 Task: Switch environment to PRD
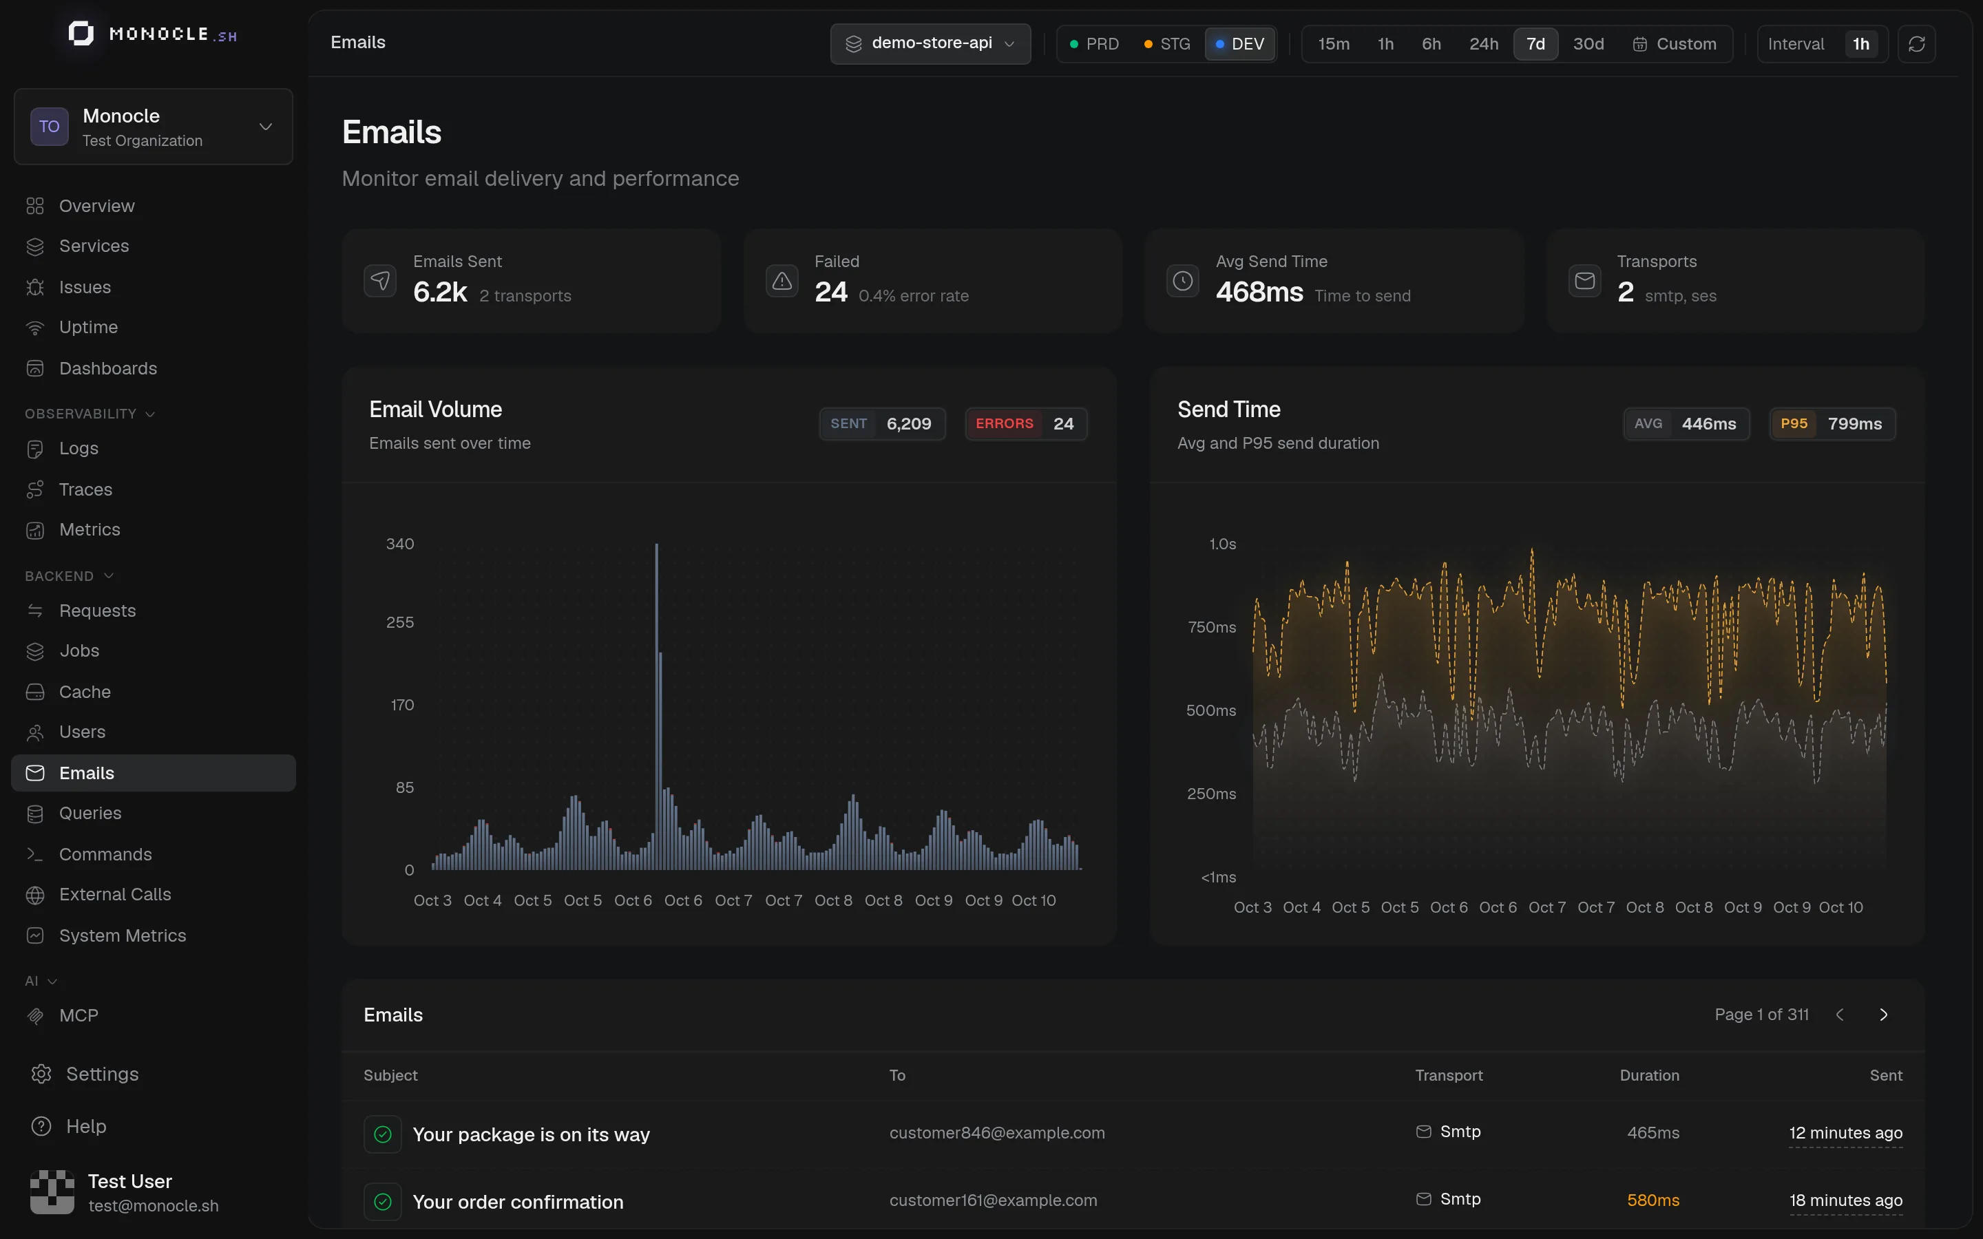pyautogui.click(x=1094, y=43)
